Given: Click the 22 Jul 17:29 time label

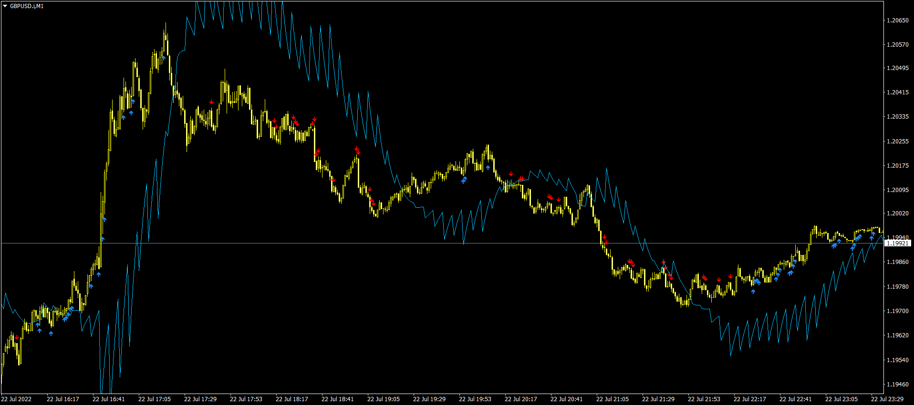Looking at the screenshot, I should pyautogui.click(x=200, y=399).
